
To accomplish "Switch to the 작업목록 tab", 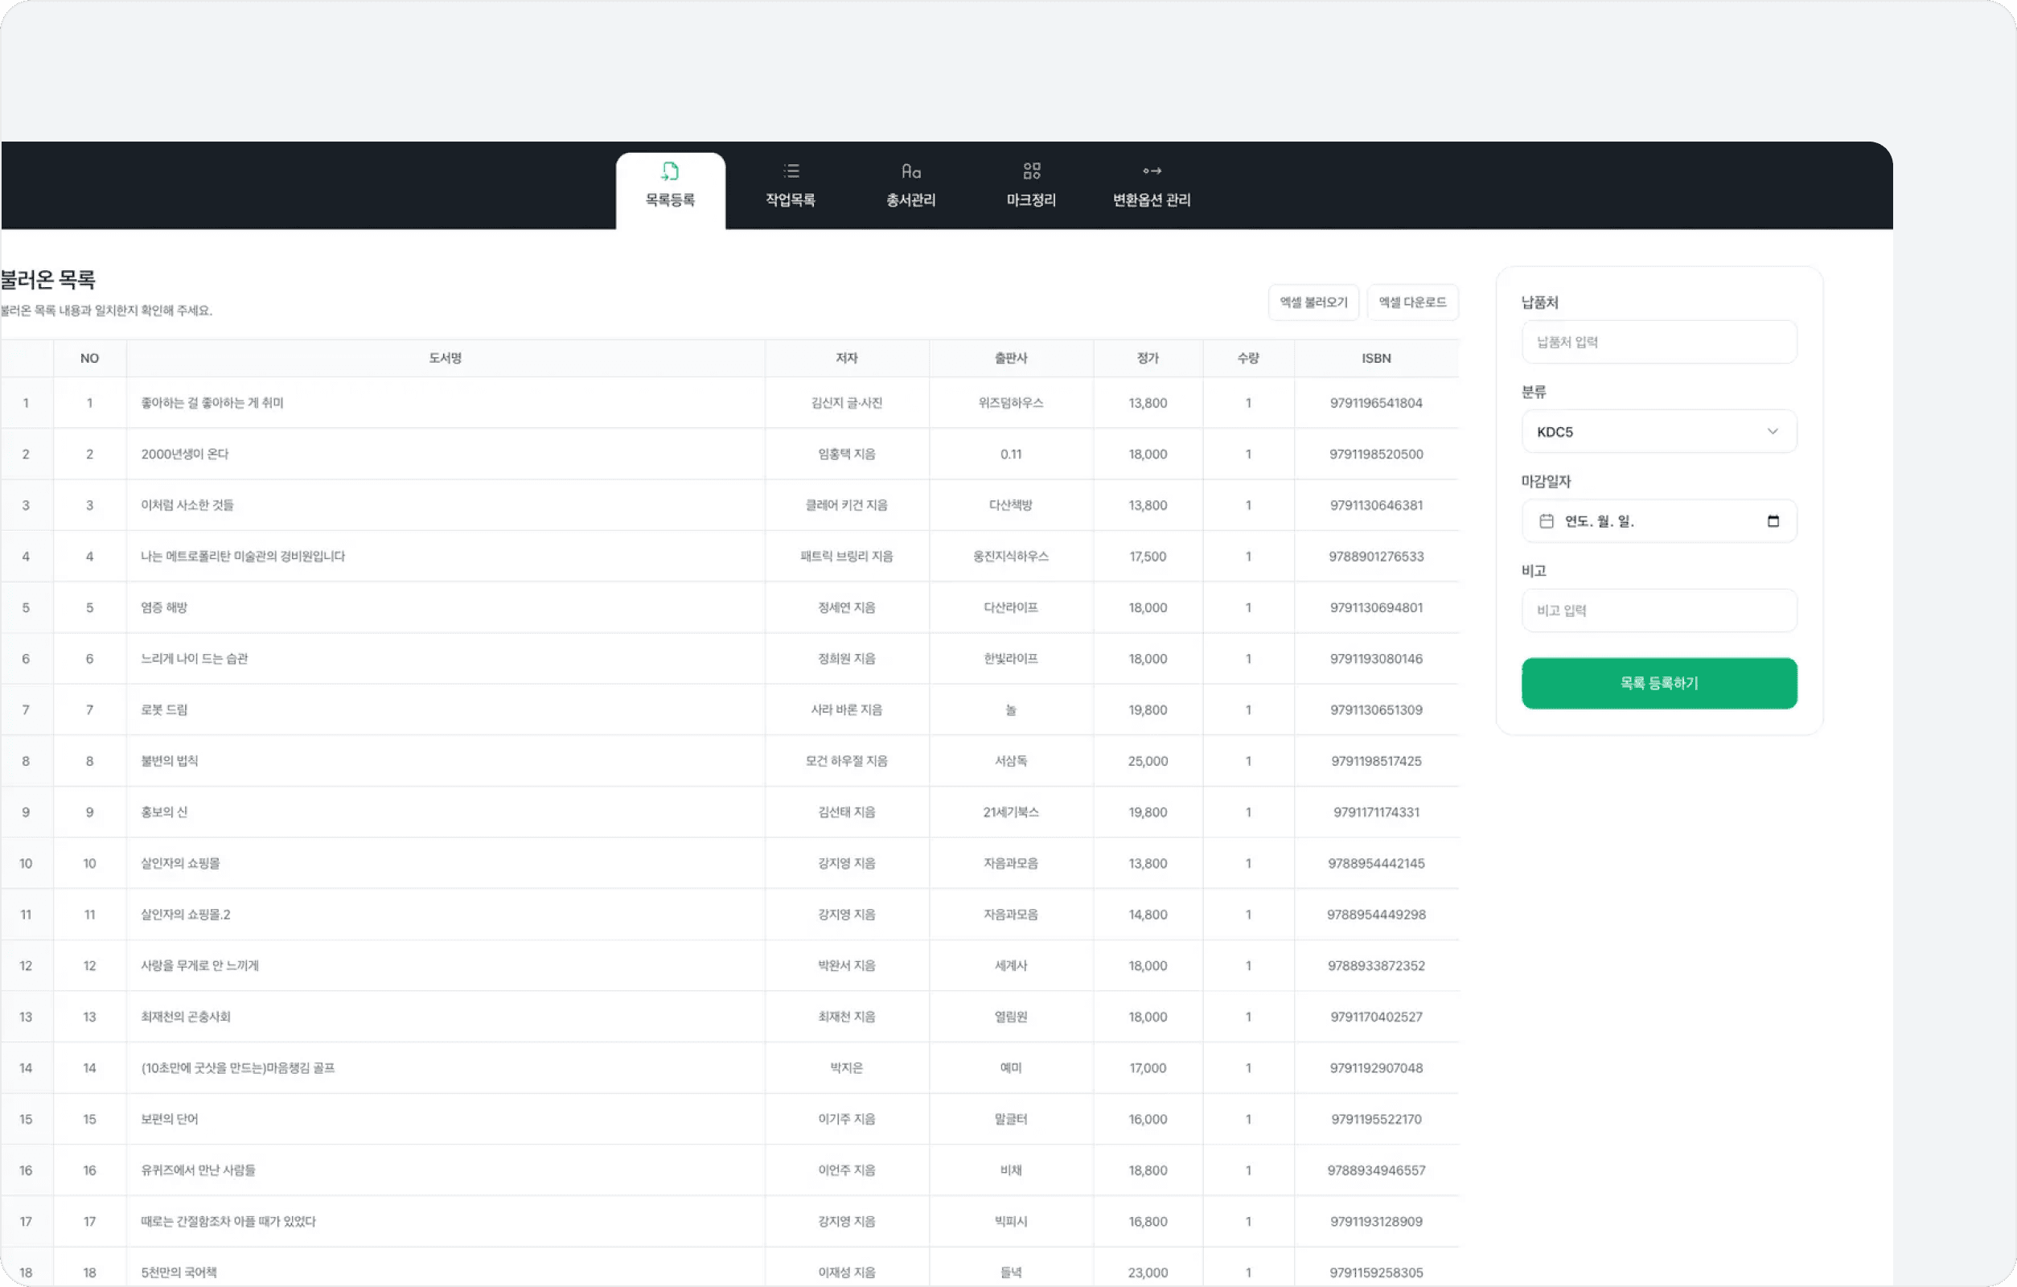I will coord(791,199).
